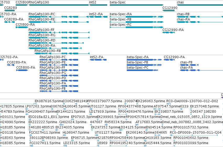Select protein RhoGAPp190-PC label
The height and width of the screenshot is (147, 223).
(x=53, y=57)
